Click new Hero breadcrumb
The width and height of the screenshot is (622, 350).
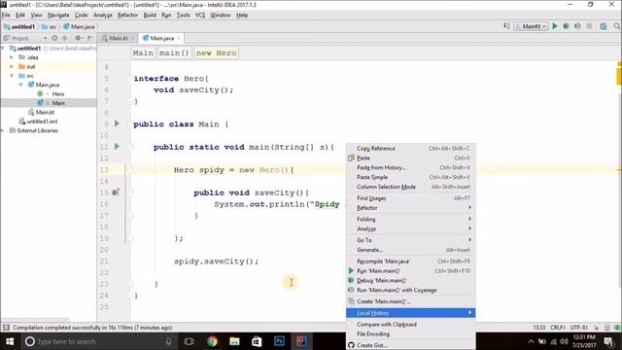tap(216, 52)
